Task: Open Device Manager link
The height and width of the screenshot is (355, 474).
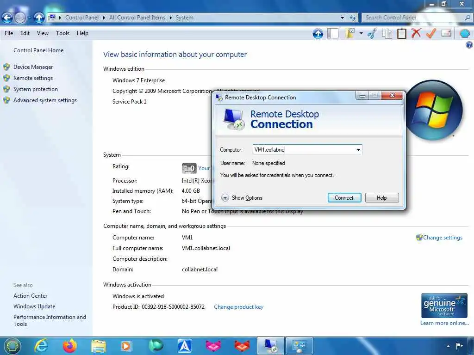Action: (33, 67)
